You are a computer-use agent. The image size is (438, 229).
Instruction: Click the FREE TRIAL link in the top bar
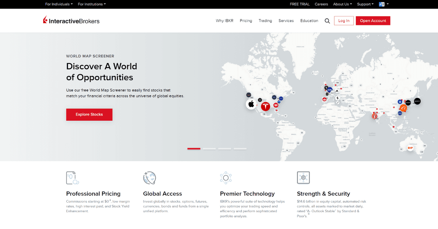click(300, 4)
